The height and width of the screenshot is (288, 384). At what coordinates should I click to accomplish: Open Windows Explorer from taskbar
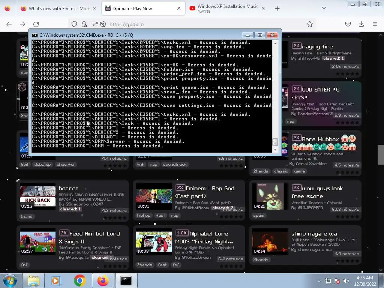point(33,280)
